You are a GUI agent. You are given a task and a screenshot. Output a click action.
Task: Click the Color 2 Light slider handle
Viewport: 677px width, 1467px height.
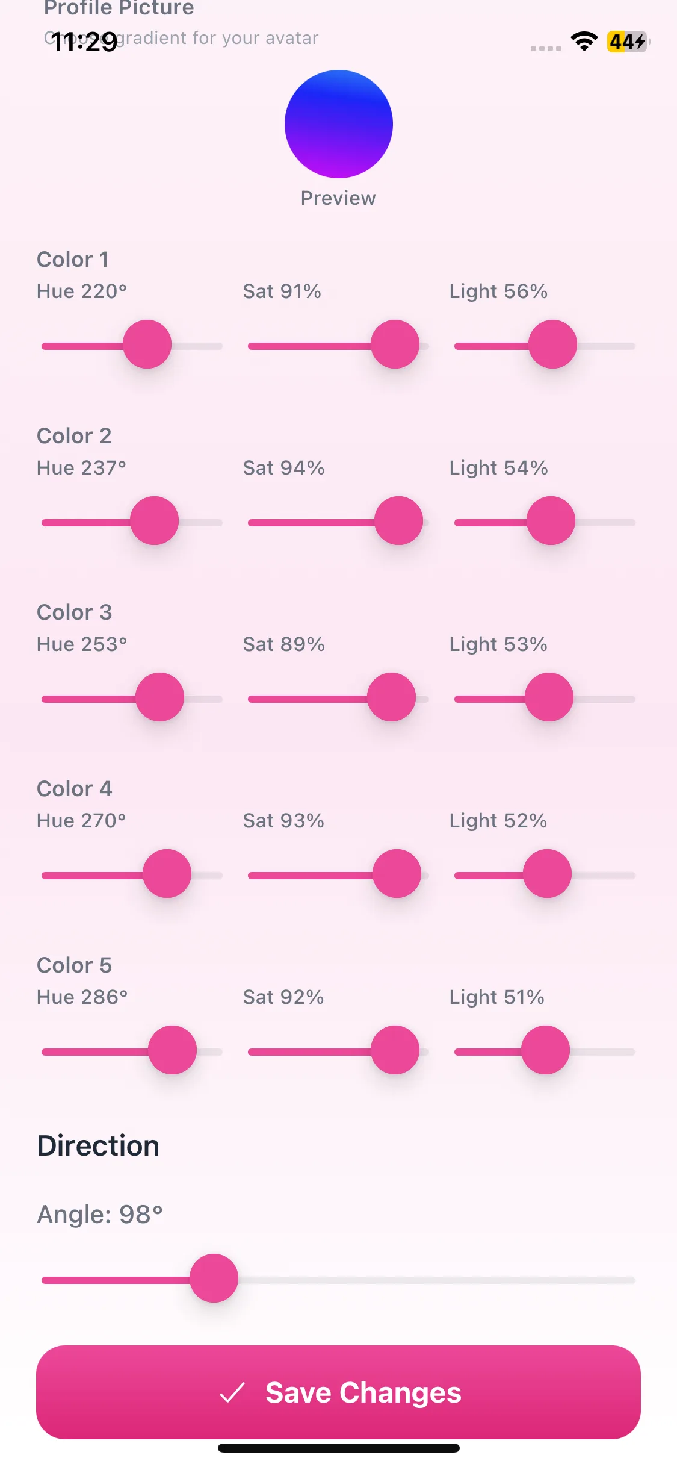[551, 521]
